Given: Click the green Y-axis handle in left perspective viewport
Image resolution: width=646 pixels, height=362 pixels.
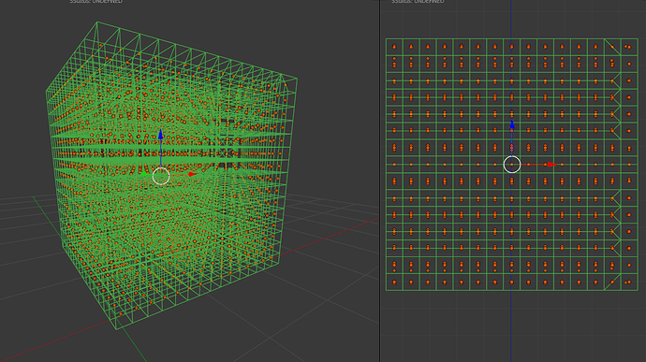Looking at the screenshot, I should (144, 174).
